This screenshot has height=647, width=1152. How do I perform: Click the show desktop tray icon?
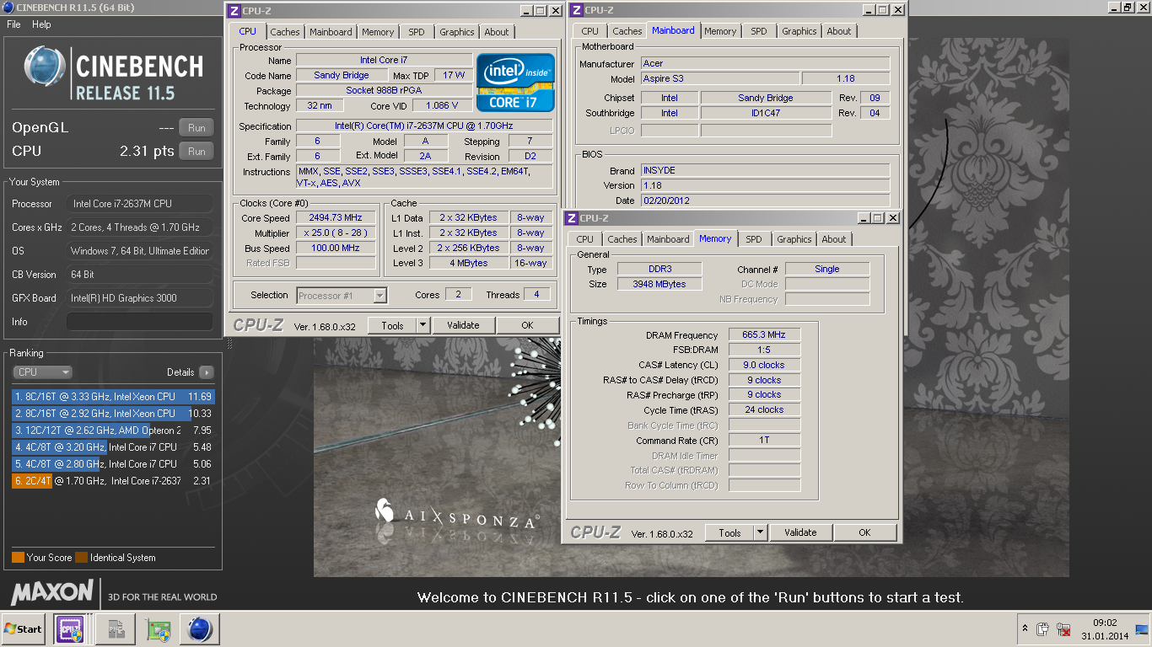tap(1142, 628)
